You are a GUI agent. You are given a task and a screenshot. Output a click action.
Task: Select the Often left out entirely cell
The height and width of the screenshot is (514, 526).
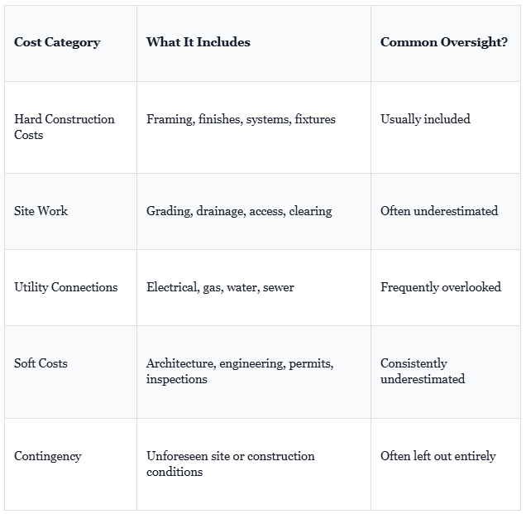pyautogui.click(x=438, y=456)
